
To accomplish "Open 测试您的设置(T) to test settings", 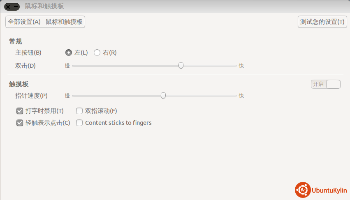I will [322, 22].
